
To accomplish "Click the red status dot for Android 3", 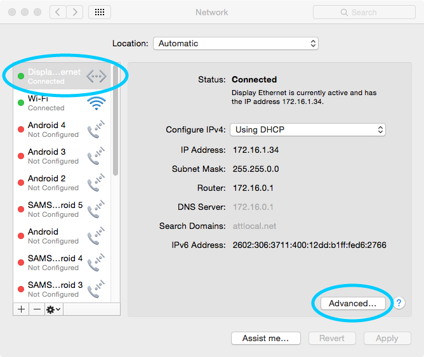I will point(21,156).
